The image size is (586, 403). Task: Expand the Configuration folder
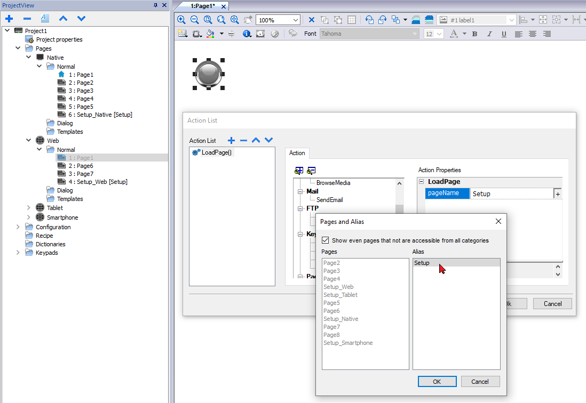19,227
